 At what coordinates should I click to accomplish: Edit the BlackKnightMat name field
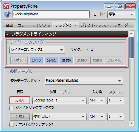pos(51,14)
